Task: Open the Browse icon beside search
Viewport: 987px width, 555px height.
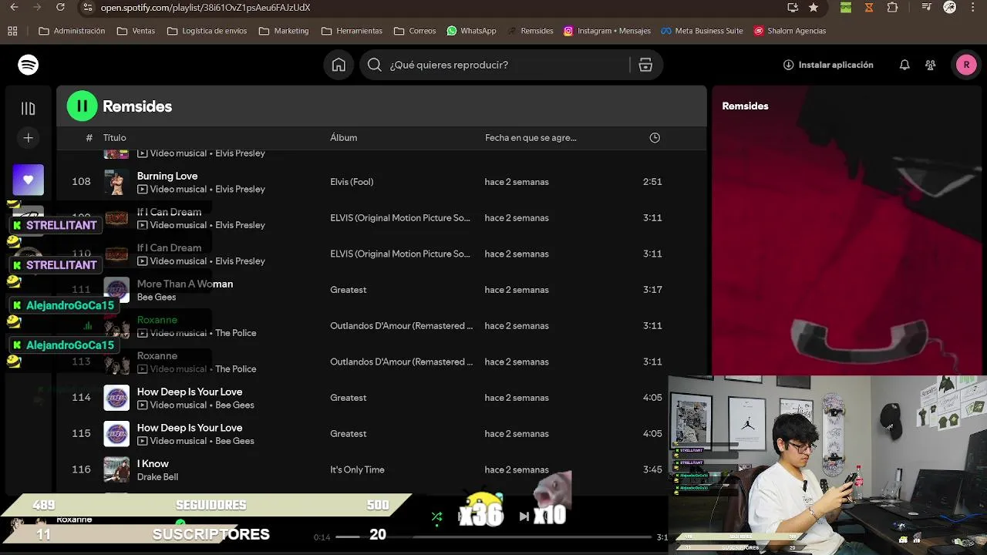Action: [645, 65]
